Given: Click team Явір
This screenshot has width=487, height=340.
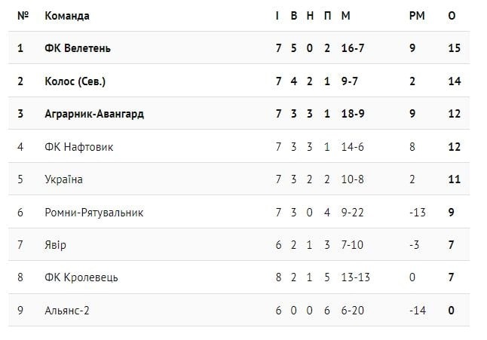Looking at the screenshot, I should click(55, 245).
